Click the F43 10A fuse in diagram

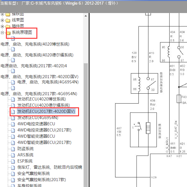tap(179, 99)
